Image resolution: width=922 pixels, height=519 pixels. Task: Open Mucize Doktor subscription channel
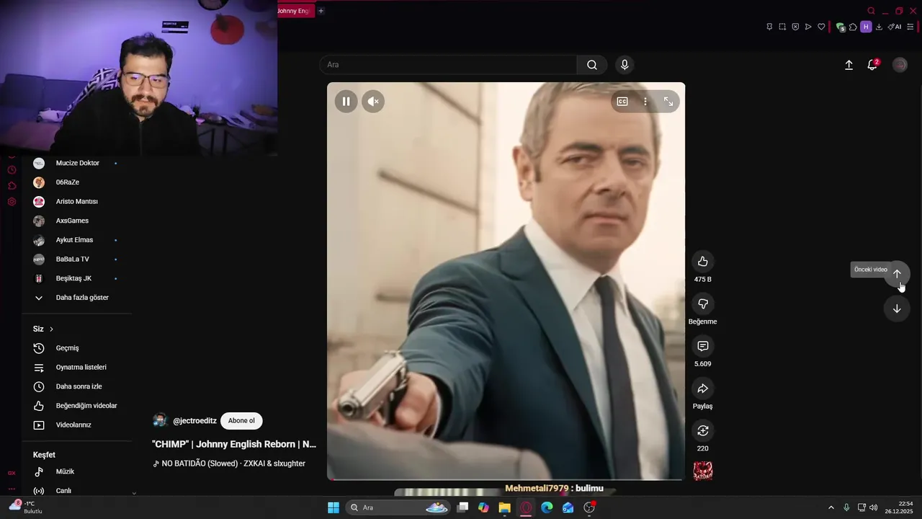point(77,163)
